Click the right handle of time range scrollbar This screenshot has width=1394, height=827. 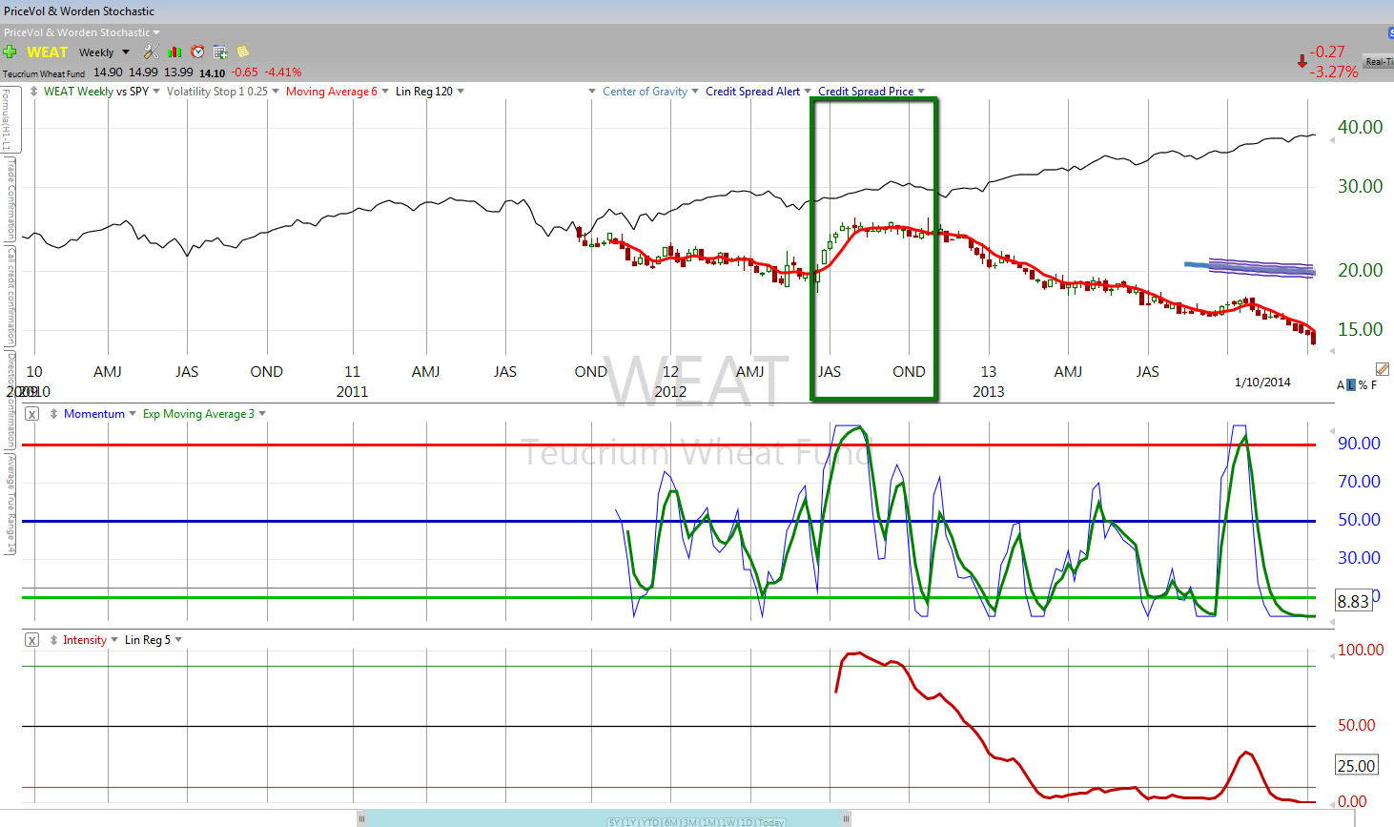pos(846,818)
